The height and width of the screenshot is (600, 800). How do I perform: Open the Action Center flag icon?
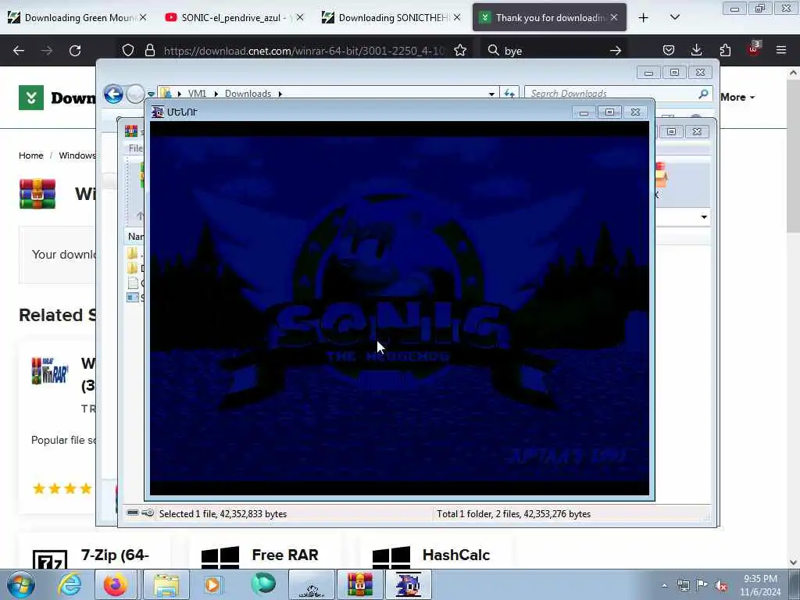tap(702, 585)
